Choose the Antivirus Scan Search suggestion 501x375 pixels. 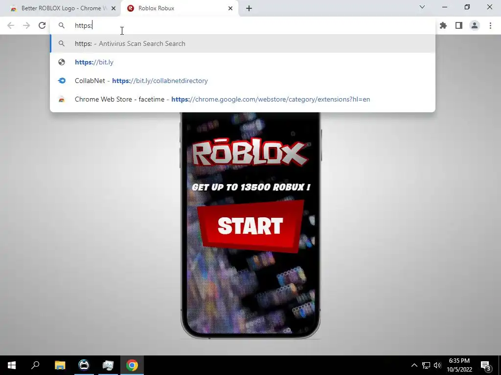[243, 43]
